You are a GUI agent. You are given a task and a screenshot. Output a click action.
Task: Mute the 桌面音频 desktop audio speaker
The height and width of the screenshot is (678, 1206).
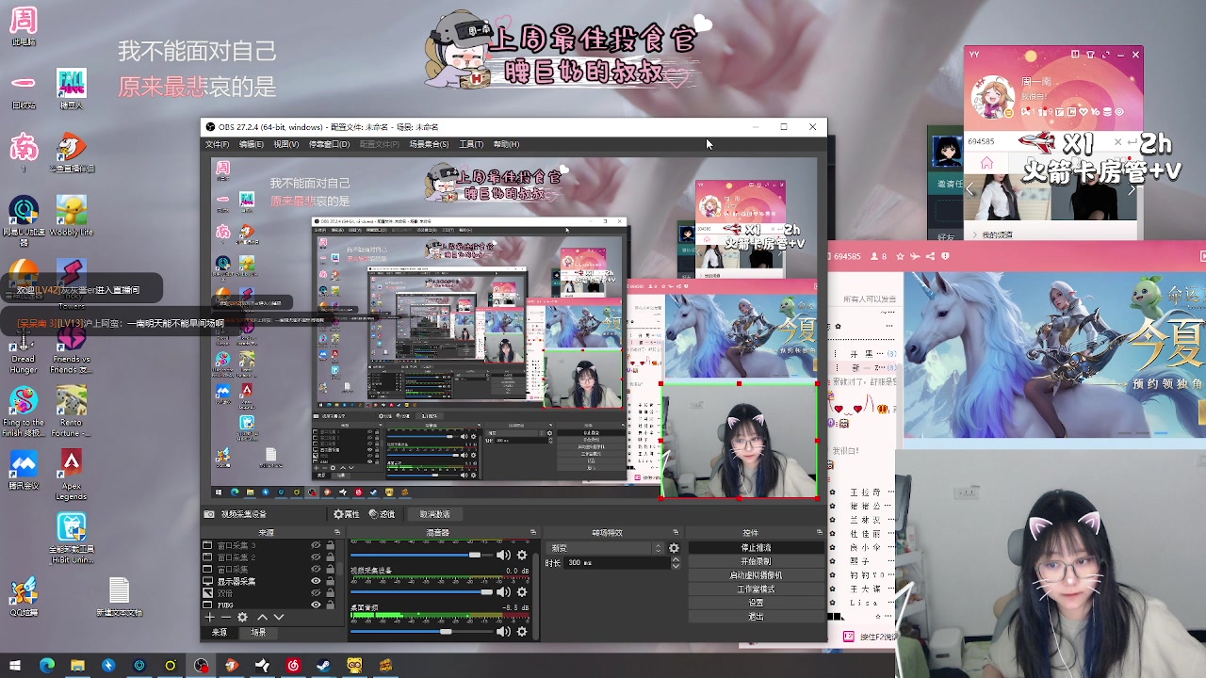tap(503, 631)
